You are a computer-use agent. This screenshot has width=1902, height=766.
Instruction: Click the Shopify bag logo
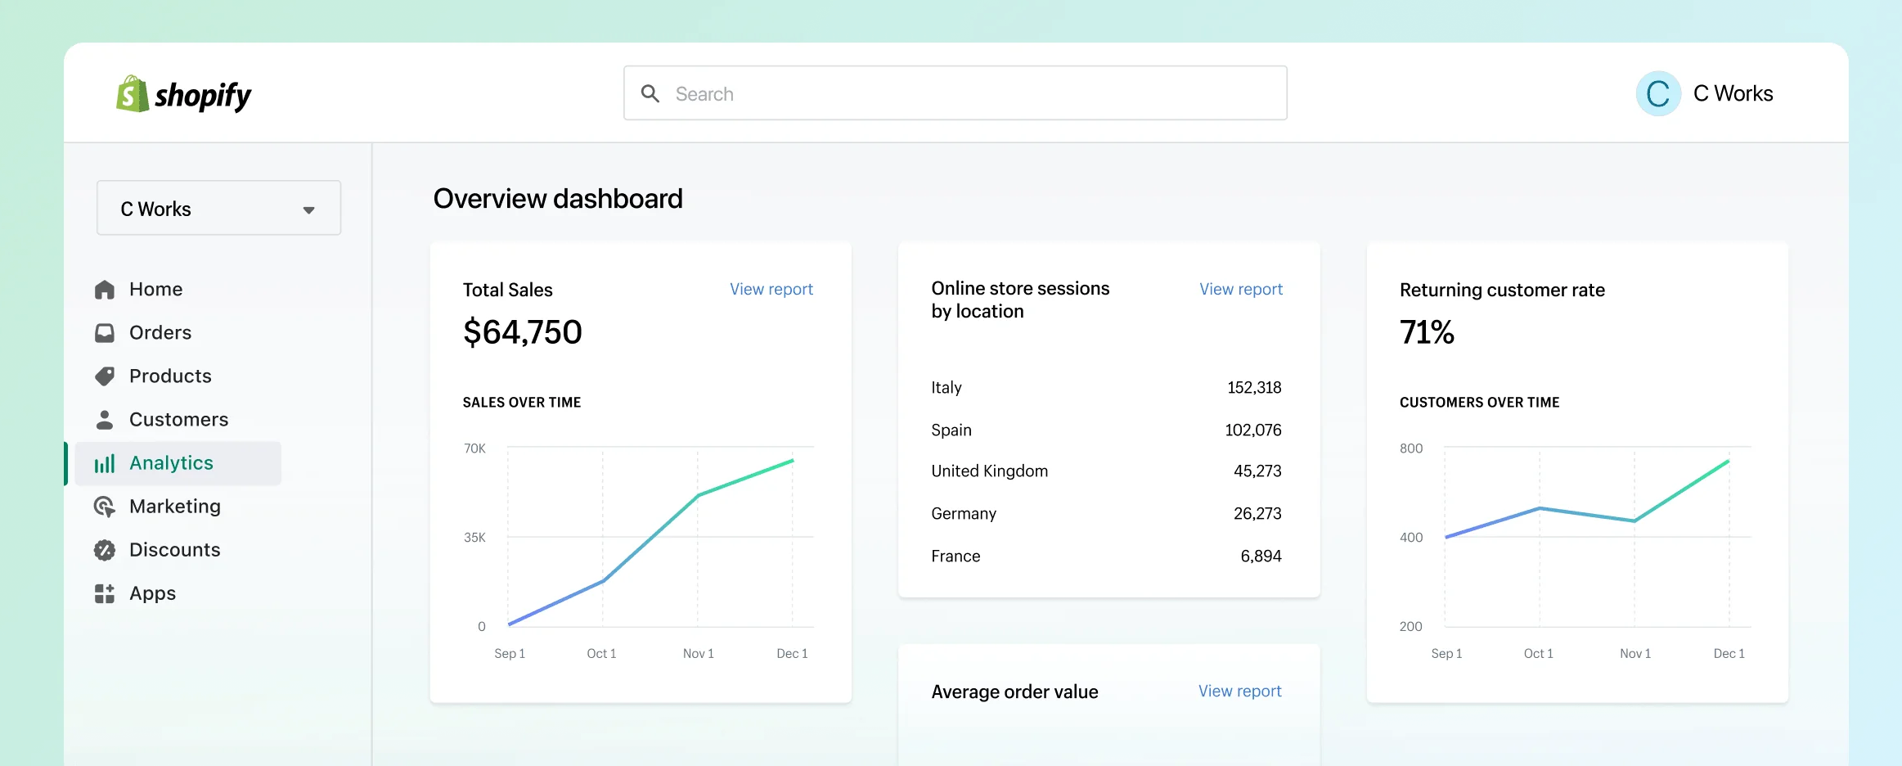pos(132,94)
